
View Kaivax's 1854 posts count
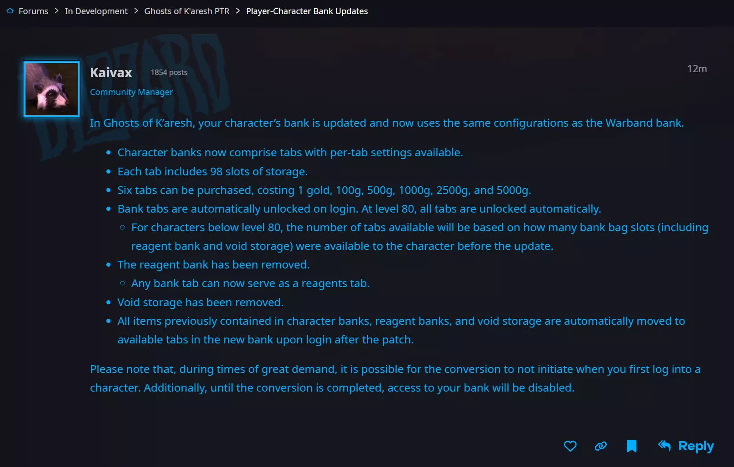pos(169,72)
